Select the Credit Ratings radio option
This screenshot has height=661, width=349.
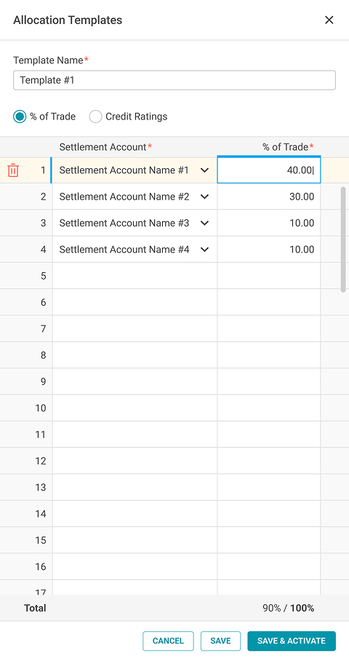[x=95, y=116]
